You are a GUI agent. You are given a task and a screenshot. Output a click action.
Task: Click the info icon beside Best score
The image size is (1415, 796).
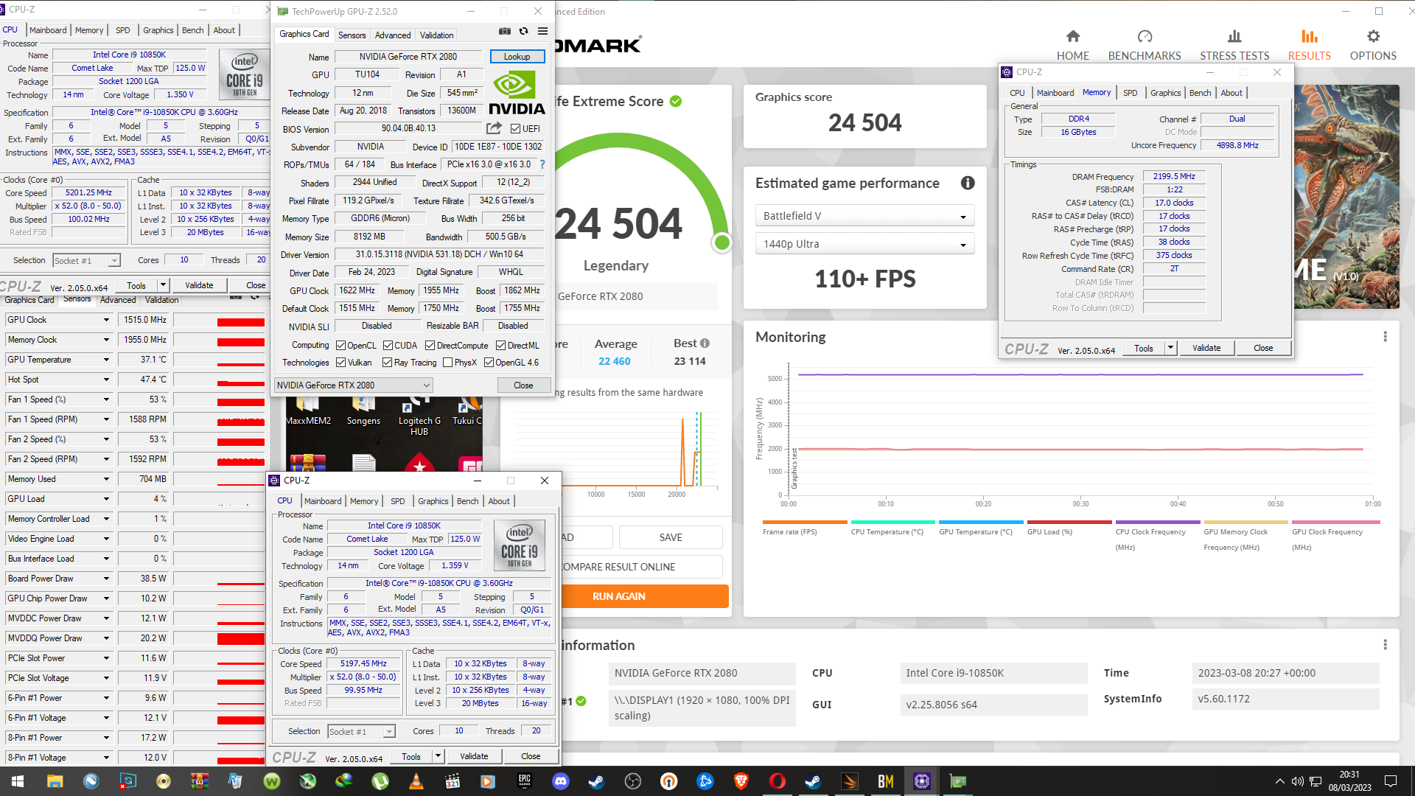[x=705, y=343]
